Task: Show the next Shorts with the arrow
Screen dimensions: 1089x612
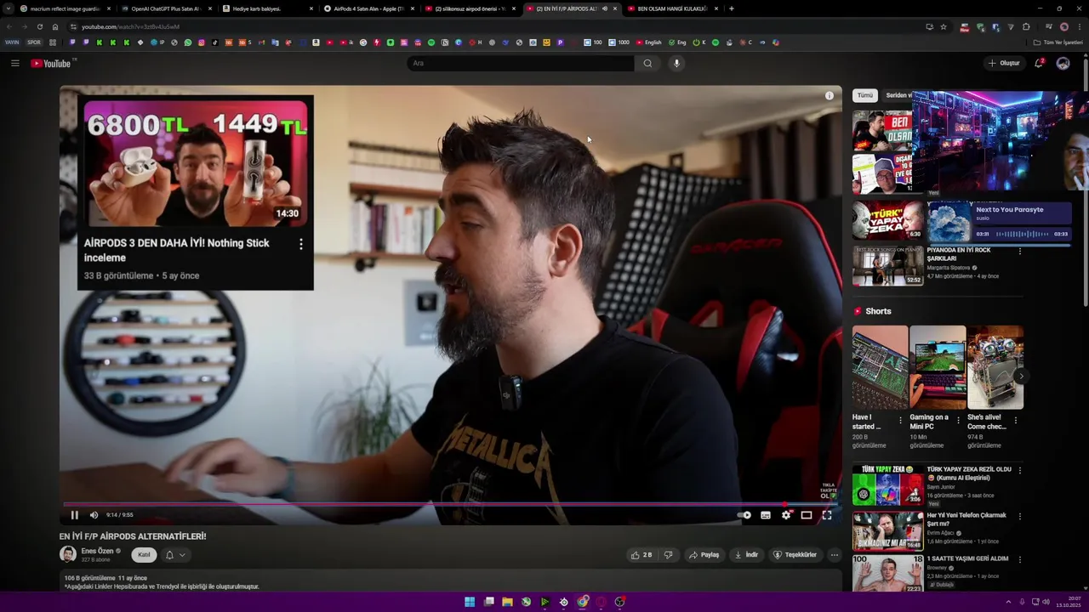Action: (1020, 376)
